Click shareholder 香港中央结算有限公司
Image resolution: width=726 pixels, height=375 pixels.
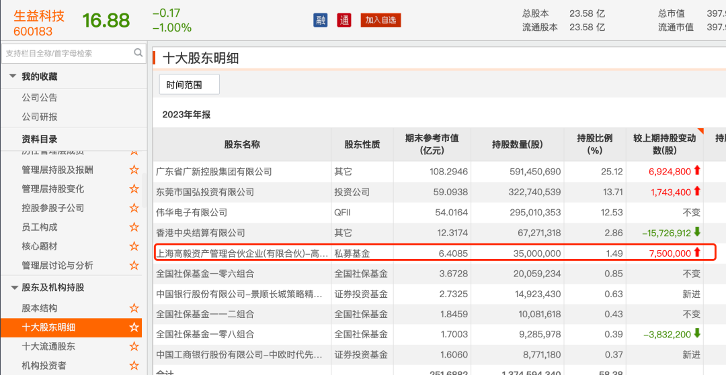200,233
